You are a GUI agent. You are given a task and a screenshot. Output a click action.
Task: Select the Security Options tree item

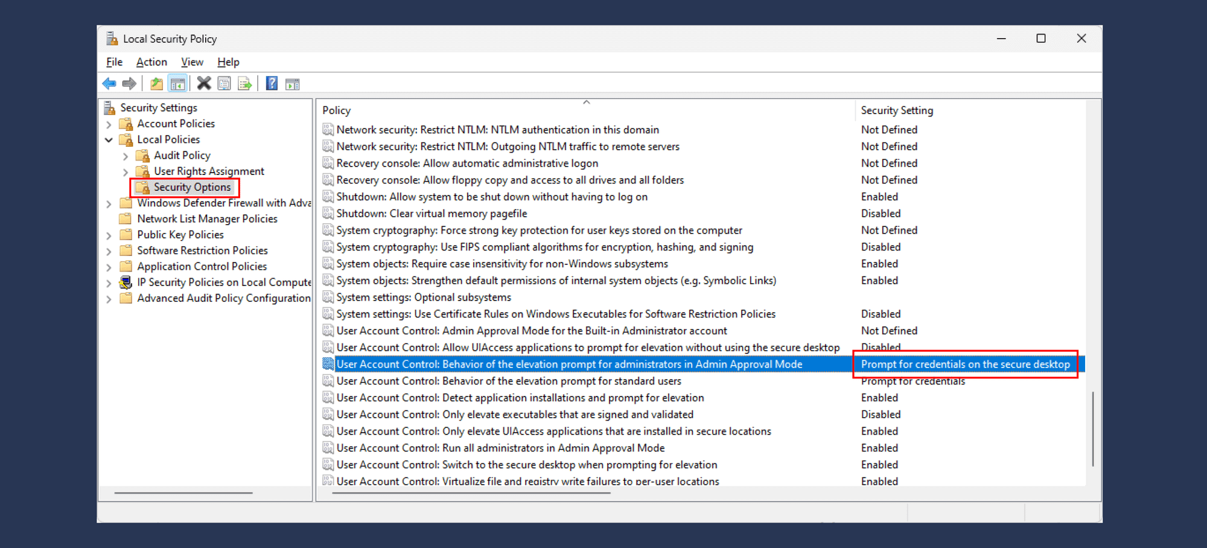(x=192, y=187)
